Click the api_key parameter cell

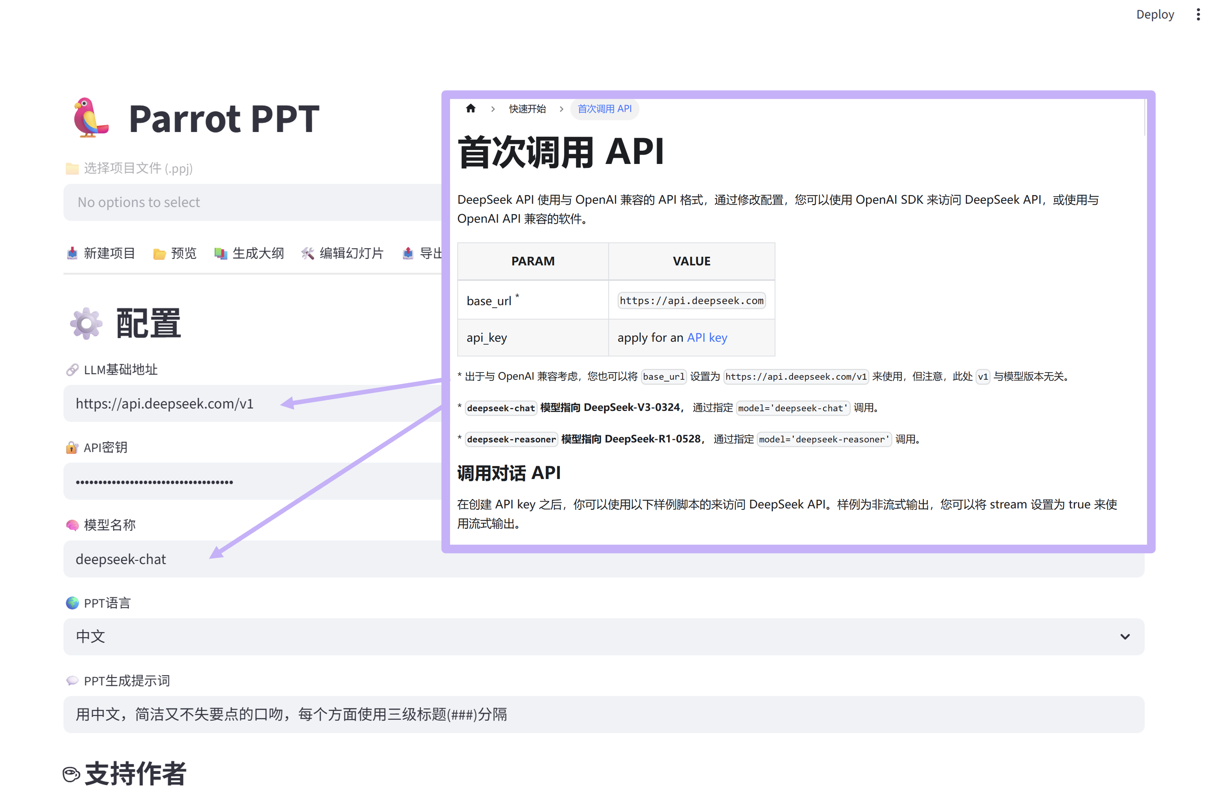[533, 337]
